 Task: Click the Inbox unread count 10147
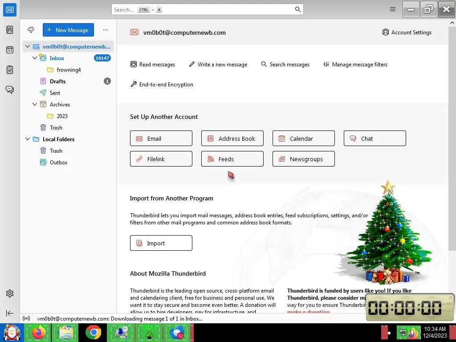[x=102, y=58]
